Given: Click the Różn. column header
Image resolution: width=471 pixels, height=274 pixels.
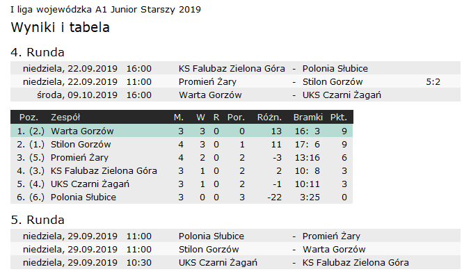Looking at the screenshot, I should click(269, 117).
